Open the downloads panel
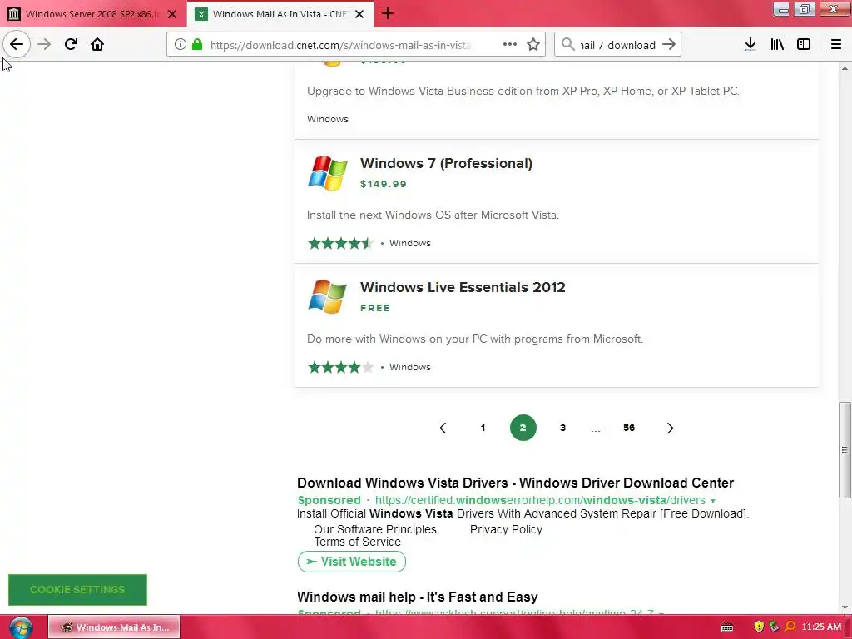This screenshot has height=639, width=852. [x=750, y=45]
